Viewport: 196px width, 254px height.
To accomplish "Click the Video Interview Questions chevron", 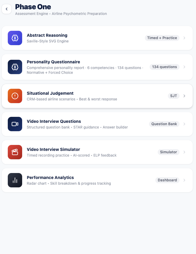I will point(184,124).
